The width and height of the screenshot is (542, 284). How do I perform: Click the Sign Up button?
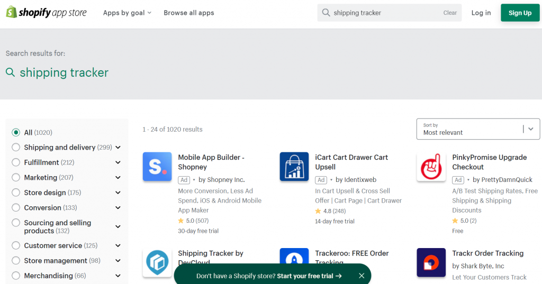click(520, 13)
